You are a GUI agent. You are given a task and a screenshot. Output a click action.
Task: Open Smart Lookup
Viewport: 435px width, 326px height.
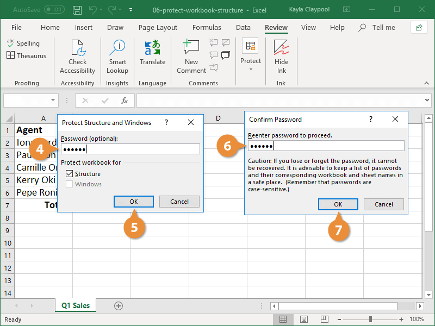pyautogui.click(x=117, y=56)
